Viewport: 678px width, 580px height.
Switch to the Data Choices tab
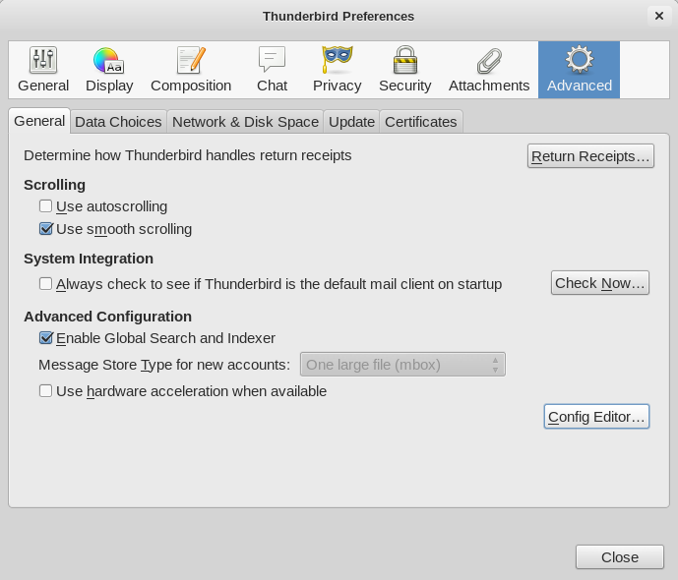pyautogui.click(x=118, y=122)
